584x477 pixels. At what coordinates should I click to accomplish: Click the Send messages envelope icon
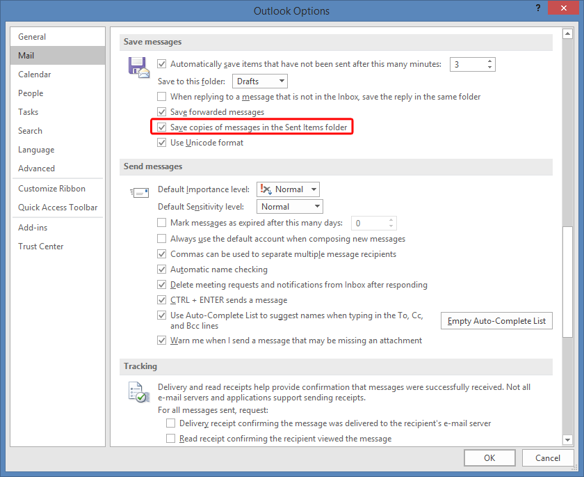[x=139, y=191]
